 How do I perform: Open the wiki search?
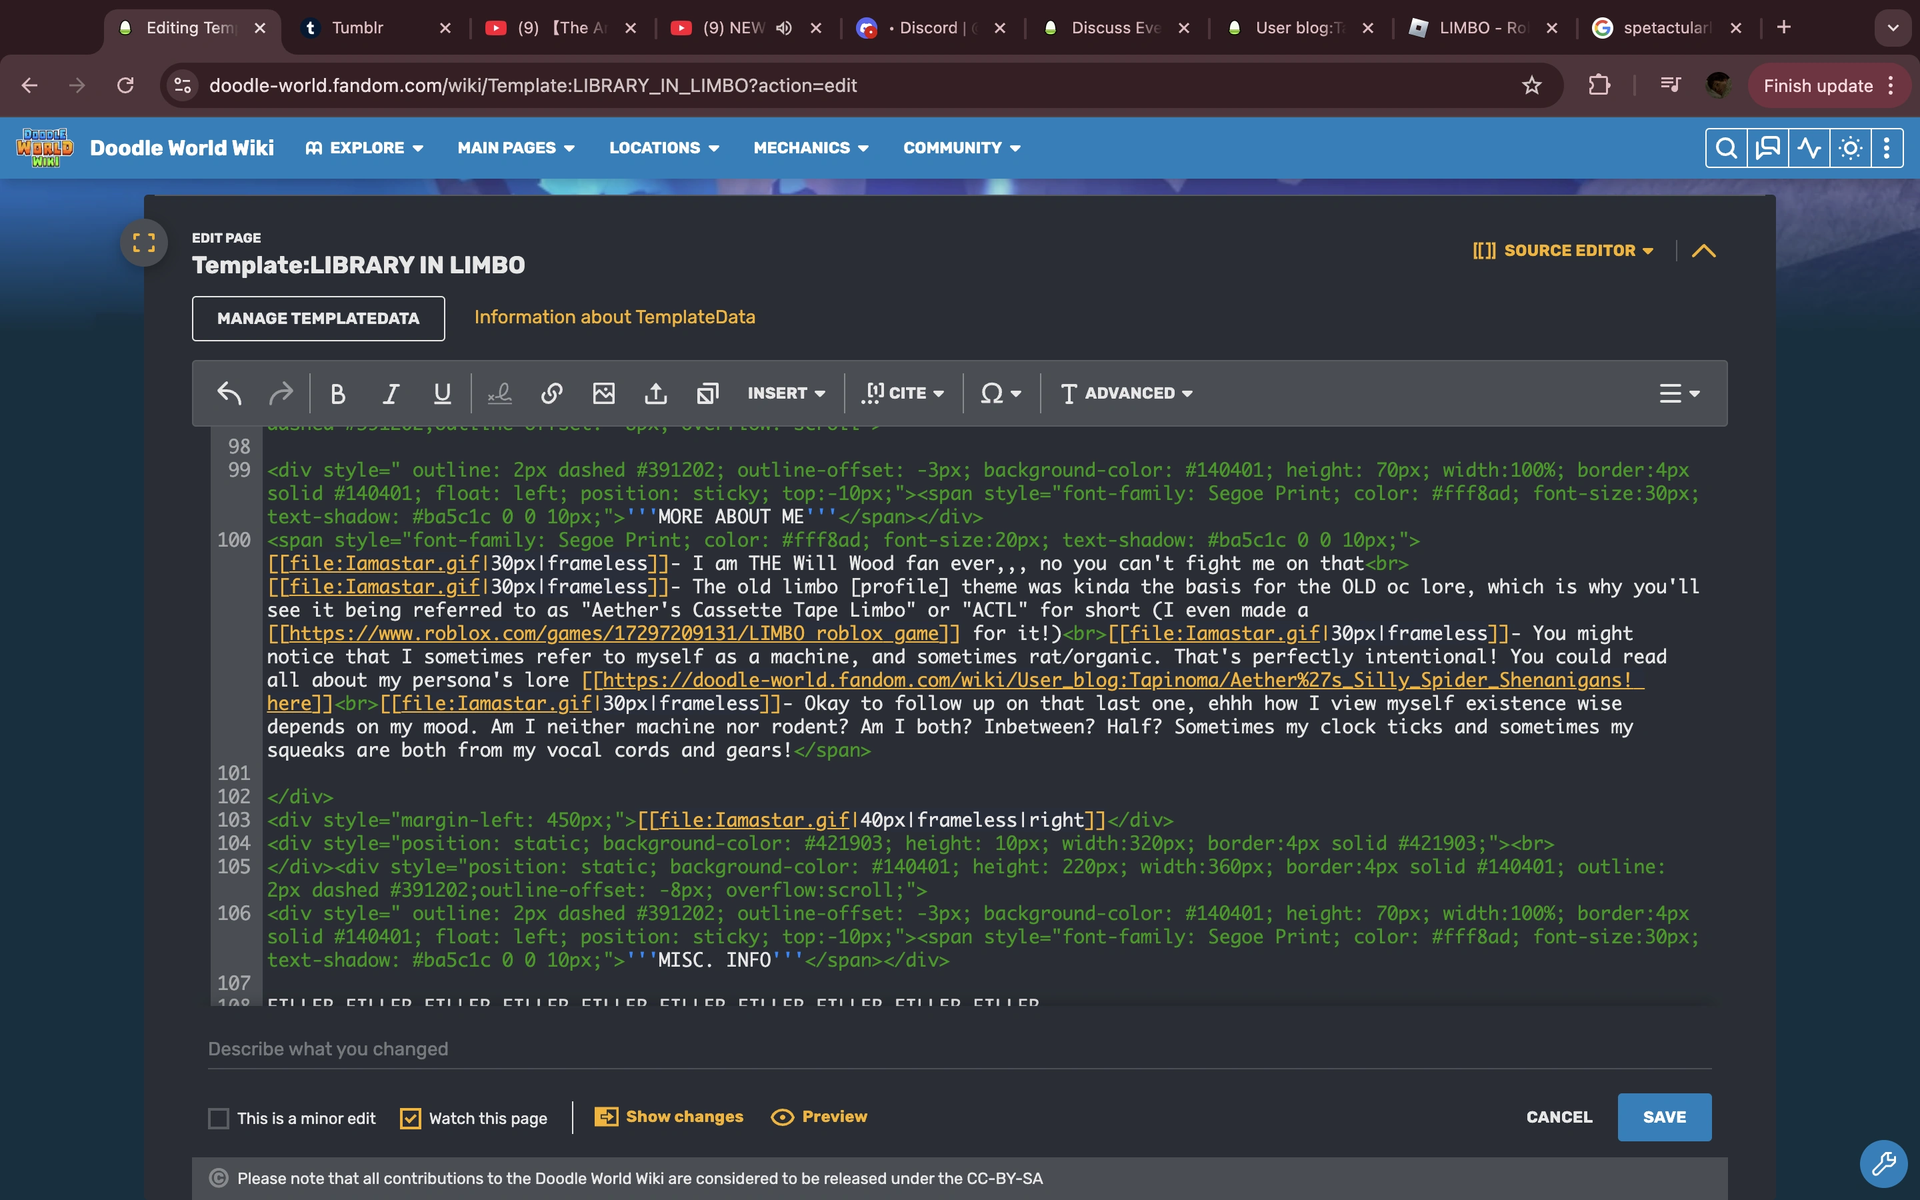(x=1727, y=147)
